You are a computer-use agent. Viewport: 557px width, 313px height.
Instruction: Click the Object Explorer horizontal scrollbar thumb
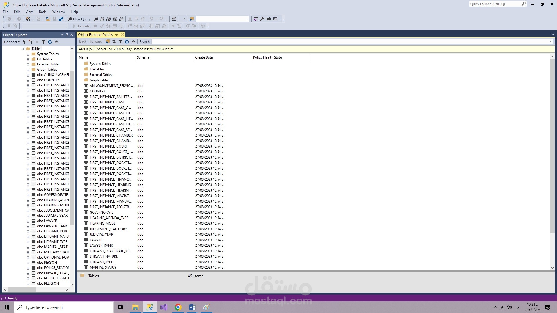22,290
